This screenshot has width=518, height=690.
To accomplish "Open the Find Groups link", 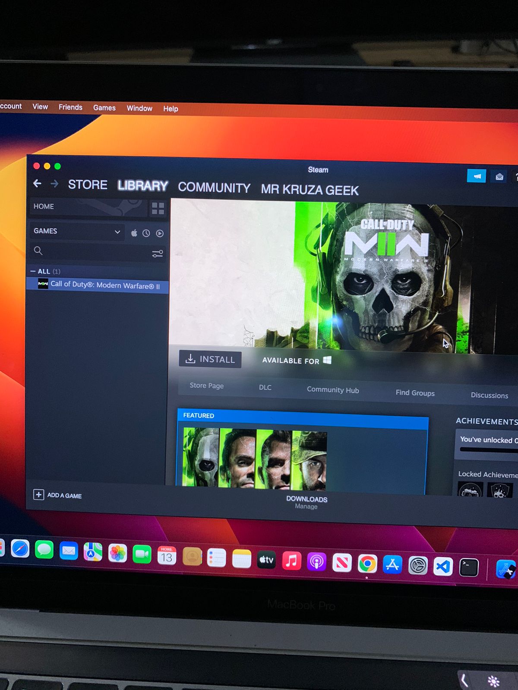I will tap(415, 393).
